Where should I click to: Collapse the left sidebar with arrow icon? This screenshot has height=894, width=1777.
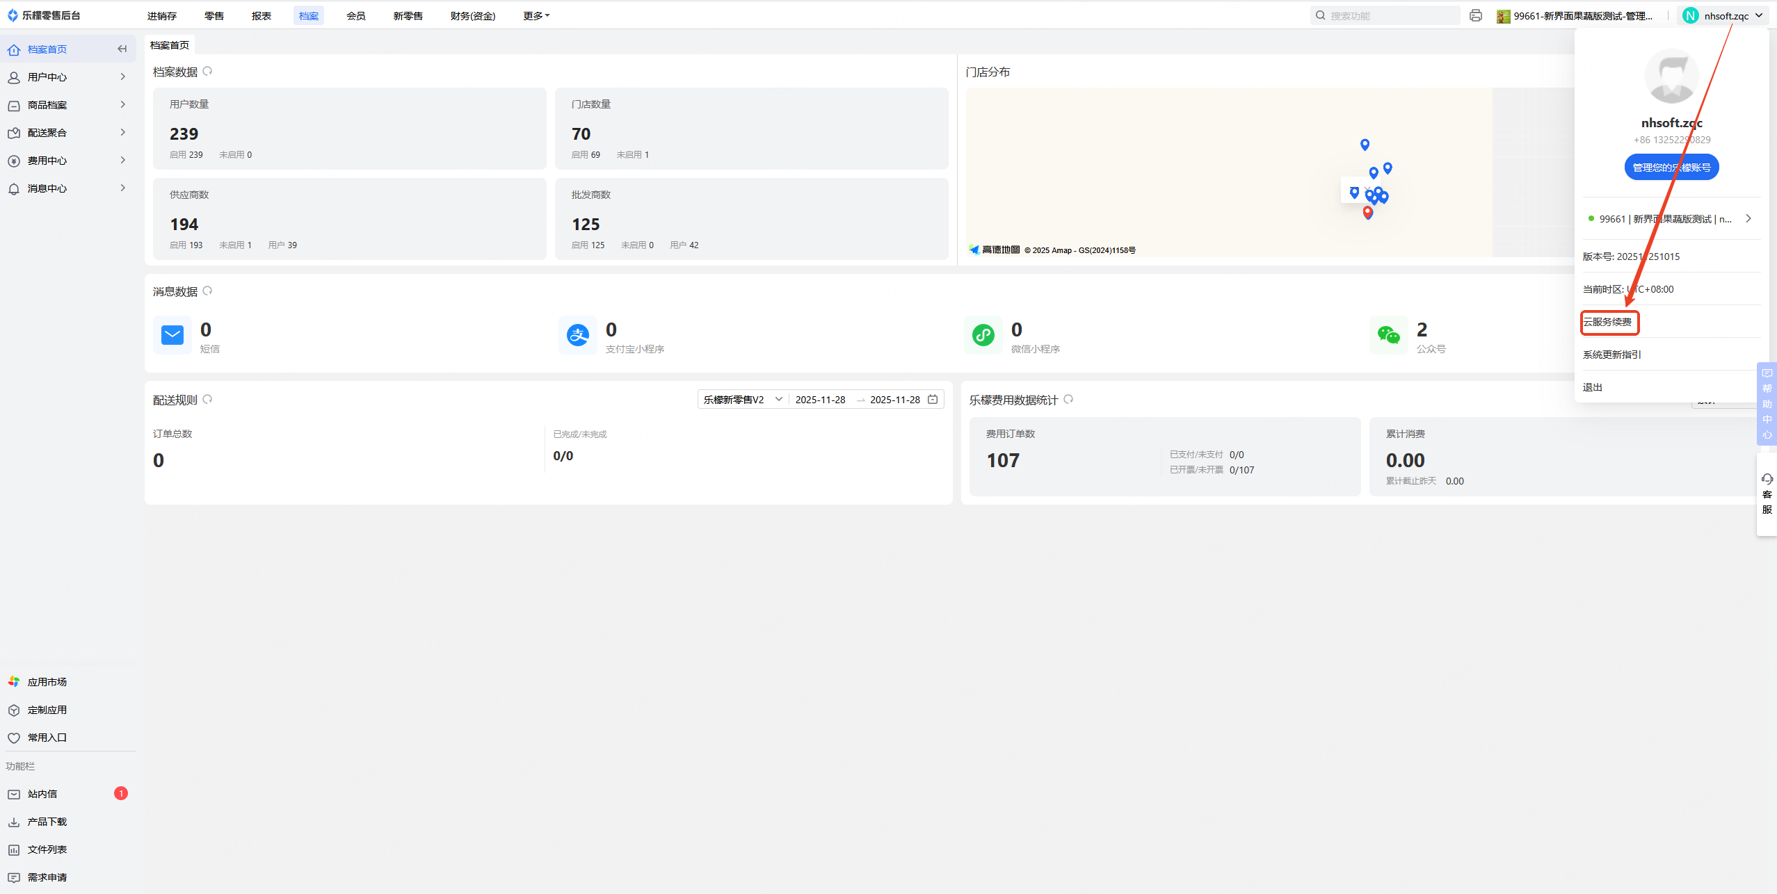pos(122,49)
